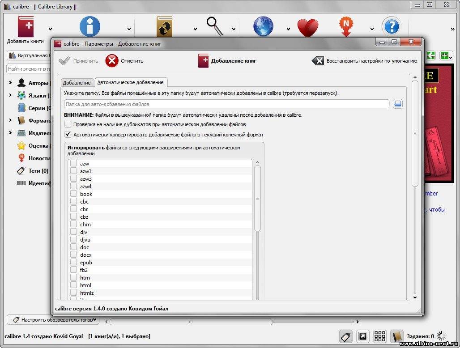The width and height of the screenshot is (460, 348).
Task: Click the Convert books brown book icon
Action: [164, 27]
